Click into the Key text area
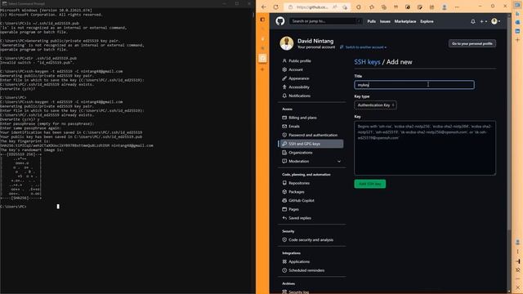The width and height of the screenshot is (523, 294). (x=425, y=148)
